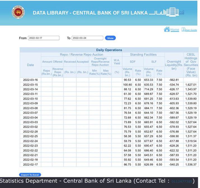Select the date cell 2022-02-24
This screenshot has height=188, width=200.
tap(30, 141)
